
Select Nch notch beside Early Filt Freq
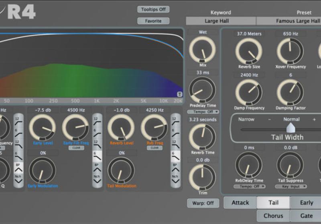(97, 180)
